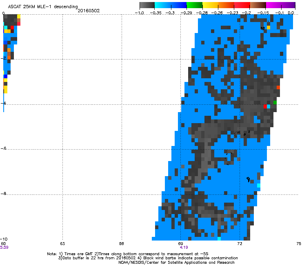The width and height of the screenshot is (302, 265).
Task: Click the "-1.0" color bar label
Action: click(140, 13)
